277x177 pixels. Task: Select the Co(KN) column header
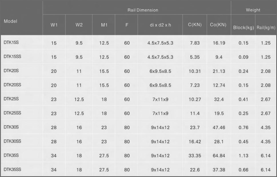coord(218,25)
